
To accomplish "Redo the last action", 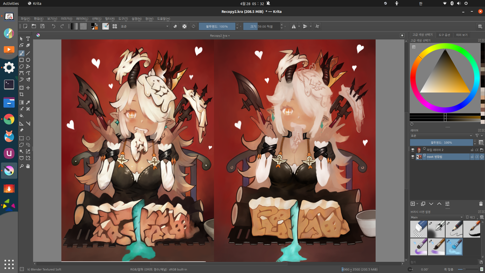I will (62, 26).
